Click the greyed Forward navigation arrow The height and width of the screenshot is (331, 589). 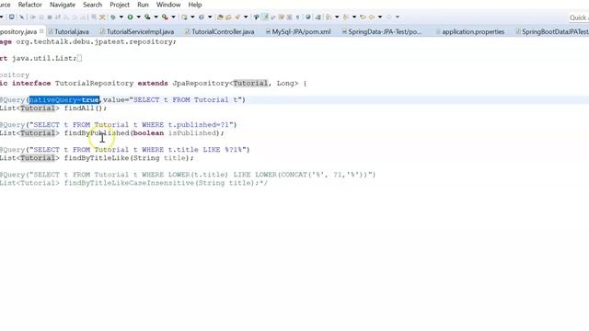[x=388, y=17]
